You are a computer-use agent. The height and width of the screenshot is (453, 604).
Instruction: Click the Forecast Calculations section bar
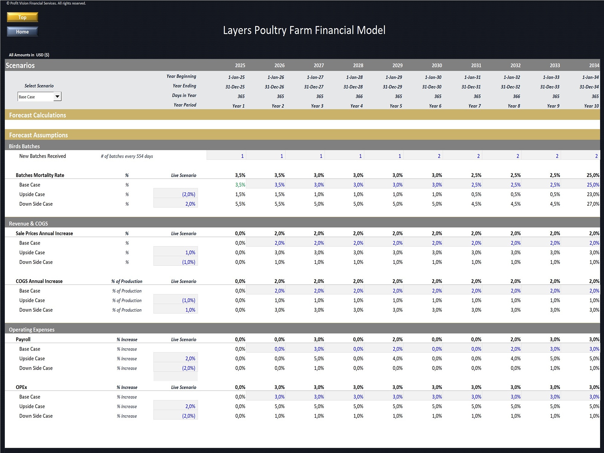(302, 115)
